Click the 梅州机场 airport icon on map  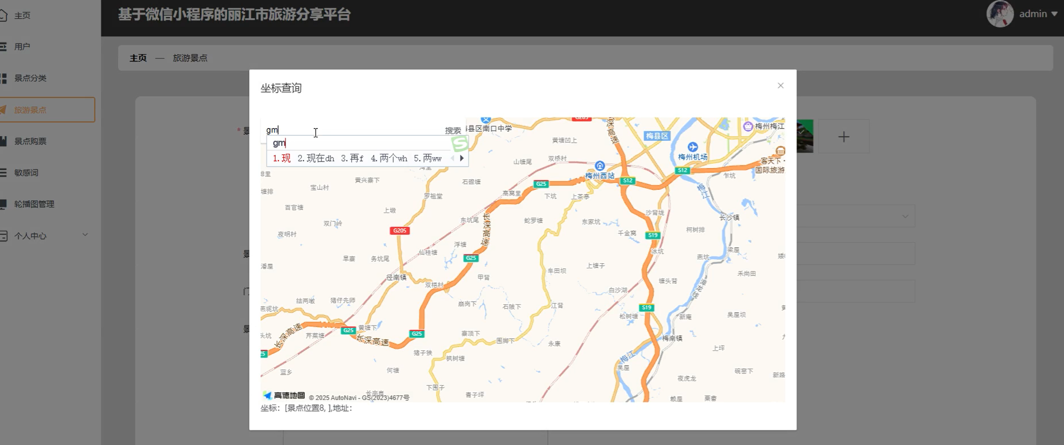point(693,147)
